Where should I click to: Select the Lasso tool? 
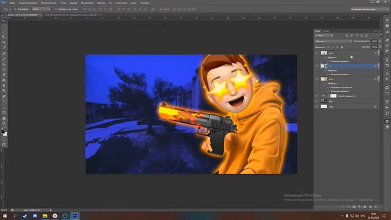[x=4, y=32]
